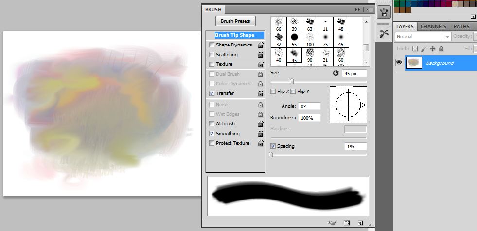The width and height of the screenshot is (477, 231).
Task: Switch to the CHANNELS tab
Action: coord(433,26)
